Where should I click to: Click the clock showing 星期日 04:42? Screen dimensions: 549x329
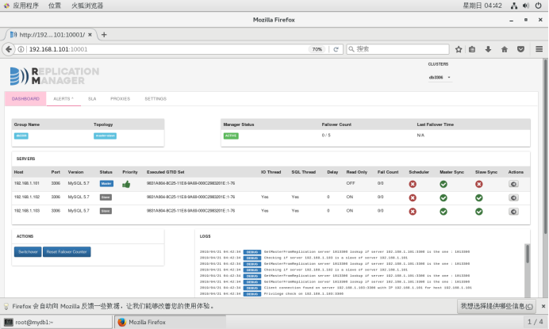(x=482, y=6)
